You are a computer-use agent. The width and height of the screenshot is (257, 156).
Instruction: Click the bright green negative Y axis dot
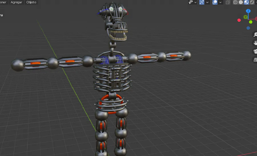(251, 22)
